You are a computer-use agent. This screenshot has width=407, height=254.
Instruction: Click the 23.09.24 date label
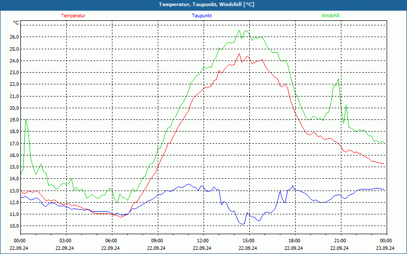pos(385,248)
